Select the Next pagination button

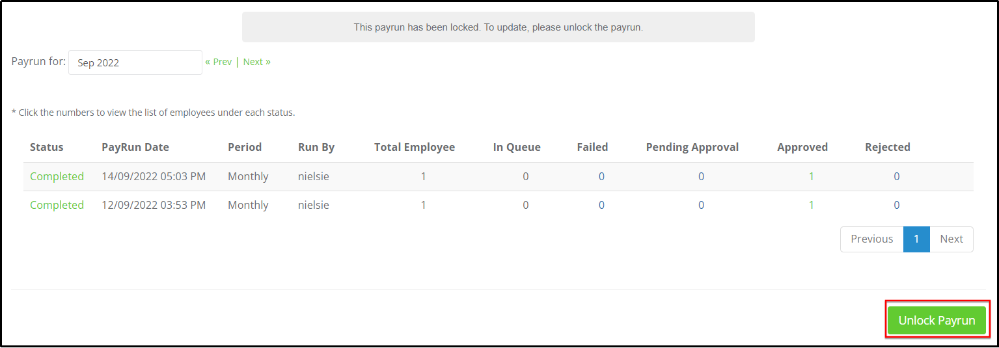[951, 239]
